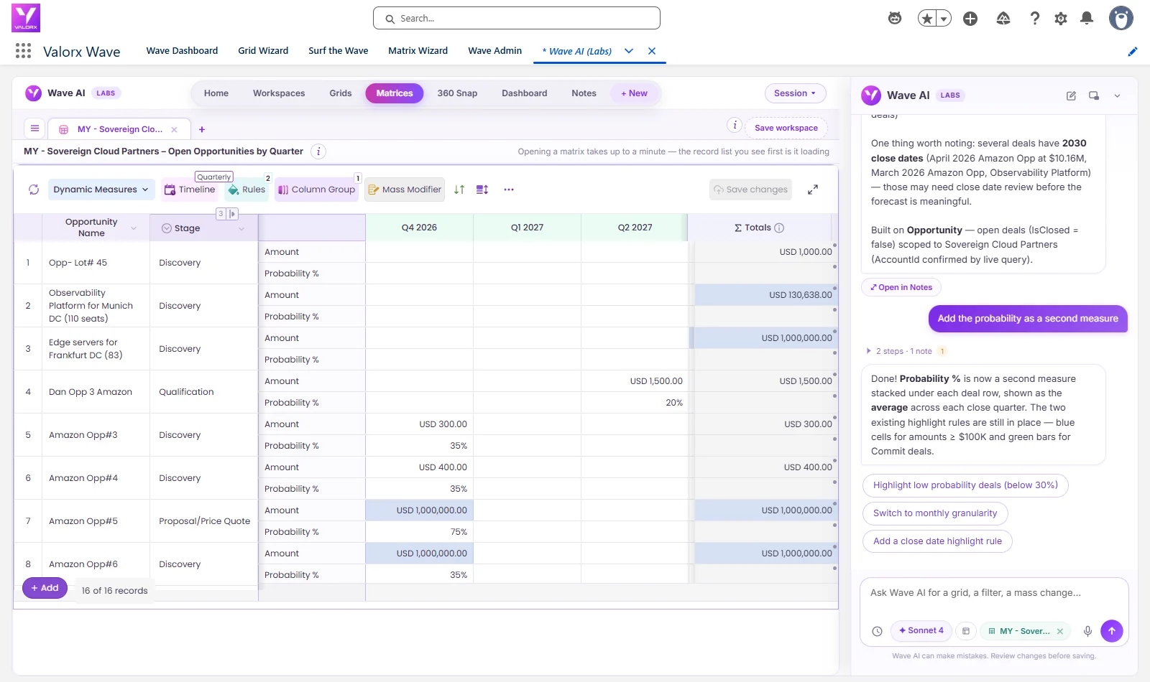The image size is (1150, 682).
Task: Collapse the Wave AI panel chevron
Action: 1117,95
